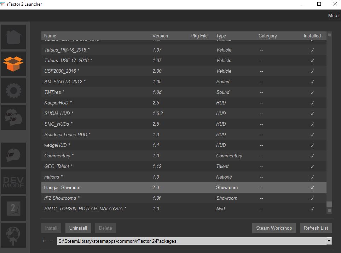Toggle installed checkmark for GEC_Talent
This screenshot has height=253, width=341.
(312, 167)
